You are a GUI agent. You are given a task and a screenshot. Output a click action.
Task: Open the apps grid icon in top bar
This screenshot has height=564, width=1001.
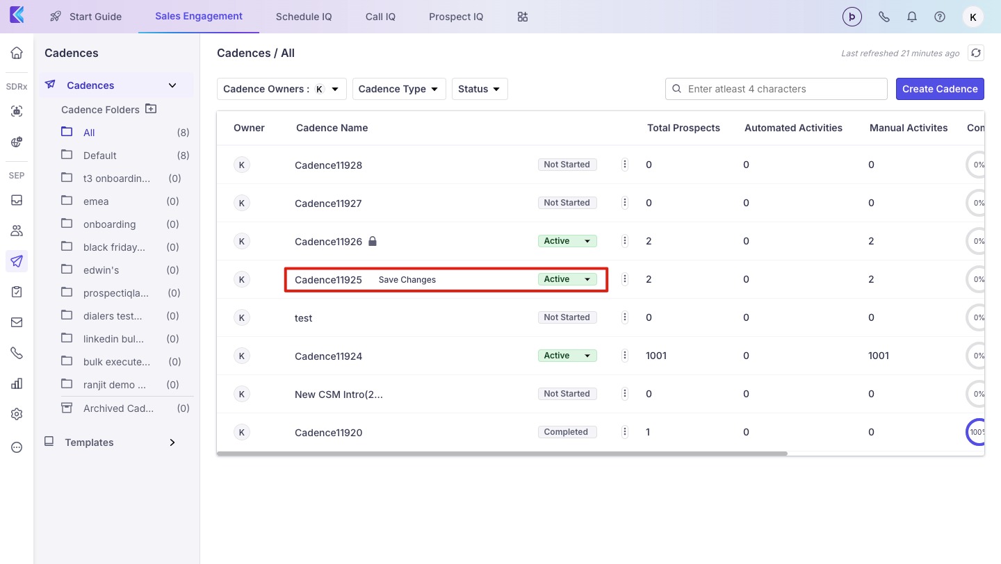523,17
